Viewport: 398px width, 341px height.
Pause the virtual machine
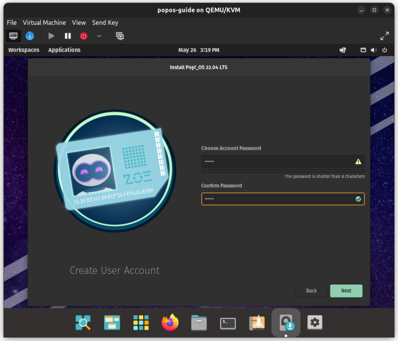pos(68,36)
